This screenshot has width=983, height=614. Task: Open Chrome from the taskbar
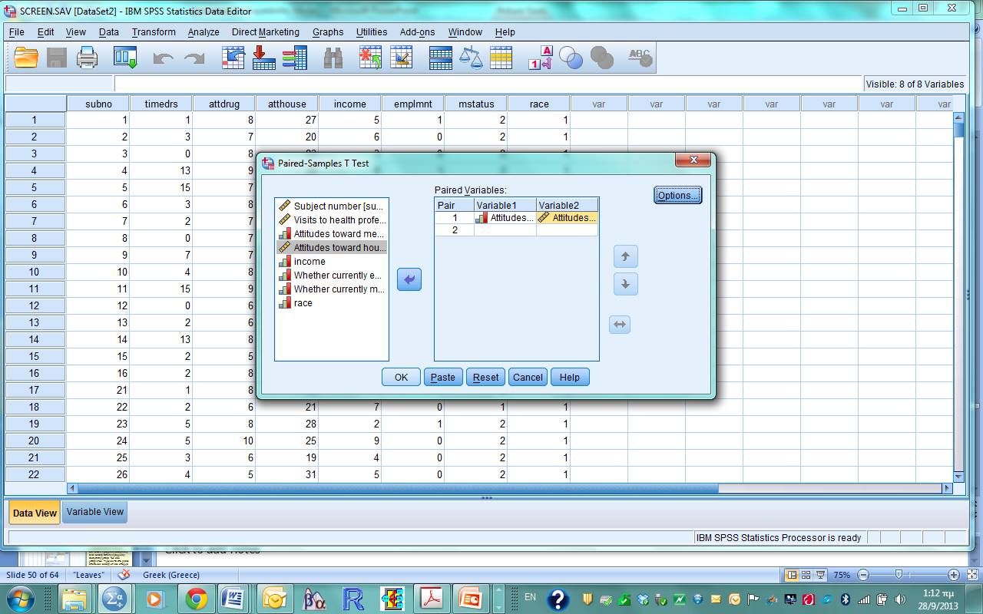point(196,599)
